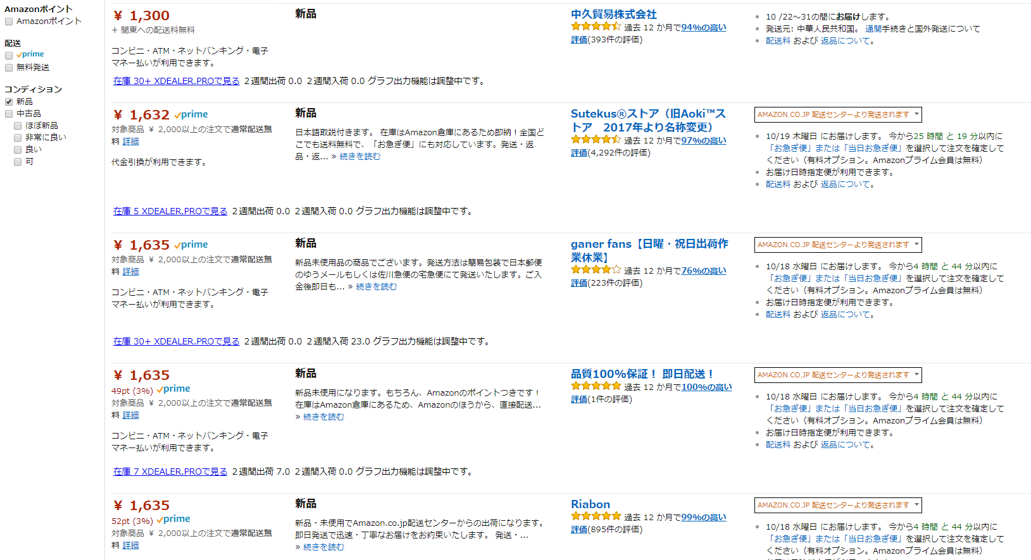Click the five-star rating for 品質100%保証 seller
This screenshot has width=1031, height=560.
pyautogui.click(x=596, y=386)
